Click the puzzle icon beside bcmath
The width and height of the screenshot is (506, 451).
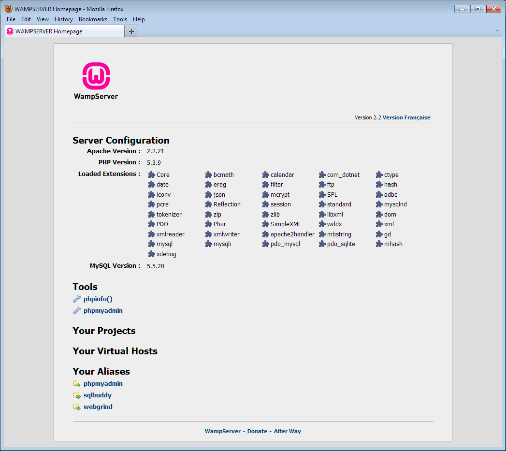click(208, 175)
